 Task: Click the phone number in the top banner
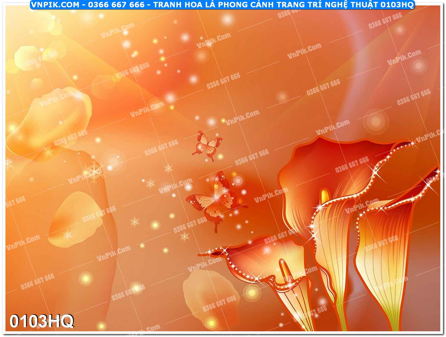click(116, 5)
